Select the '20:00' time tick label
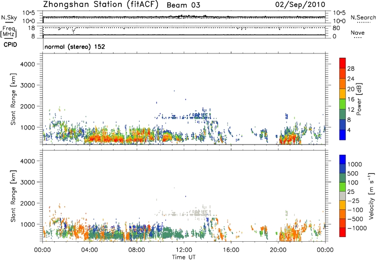The height and width of the screenshot is (260, 376). 278,250
